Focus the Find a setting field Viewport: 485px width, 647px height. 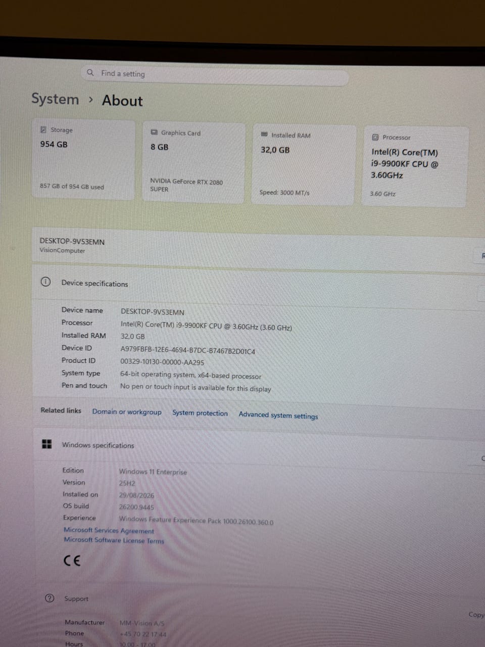click(x=215, y=76)
